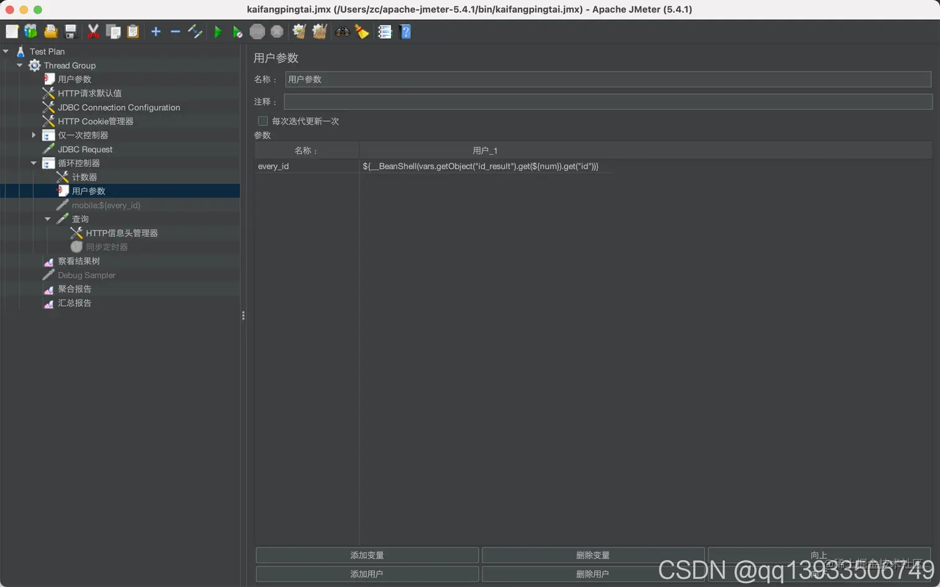Open Help with question mark icon
Viewport: 940px width, 587px height.
click(405, 32)
